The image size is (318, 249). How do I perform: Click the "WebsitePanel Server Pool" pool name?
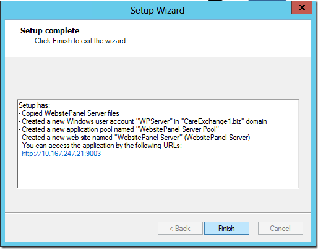coord(178,129)
